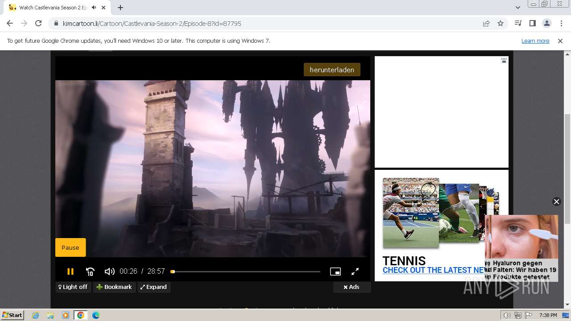
Task: Open the Hyaluron gegen Falten ad
Action: tap(521, 248)
